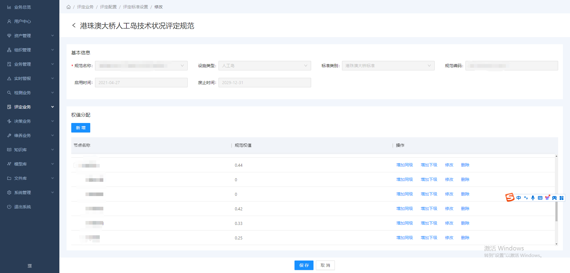The width and height of the screenshot is (570, 273).
Task: Click the home icon in breadcrumb
Action: click(69, 7)
